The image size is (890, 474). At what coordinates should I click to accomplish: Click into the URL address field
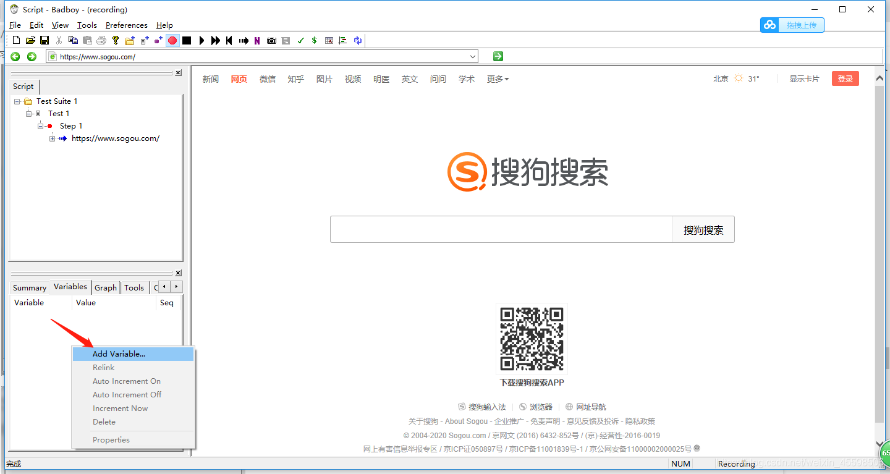263,56
